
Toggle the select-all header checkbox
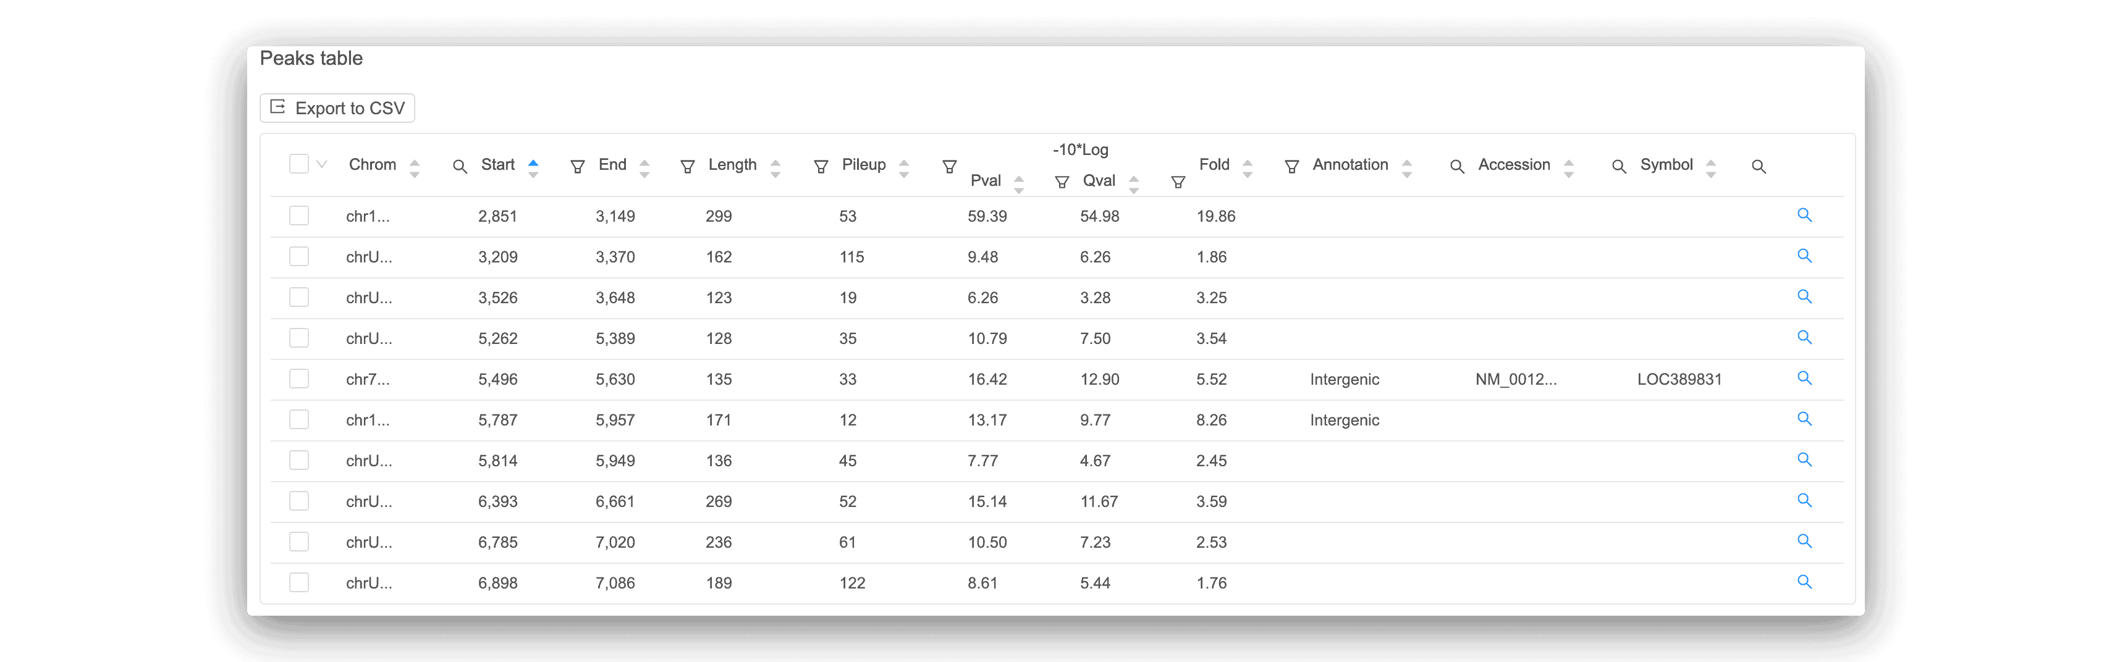click(299, 164)
